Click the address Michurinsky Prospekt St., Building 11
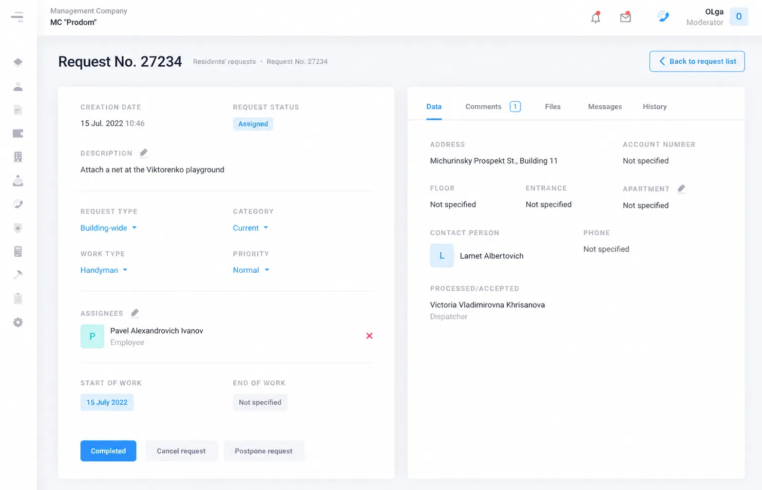762x490 pixels. tap(494, 161)
